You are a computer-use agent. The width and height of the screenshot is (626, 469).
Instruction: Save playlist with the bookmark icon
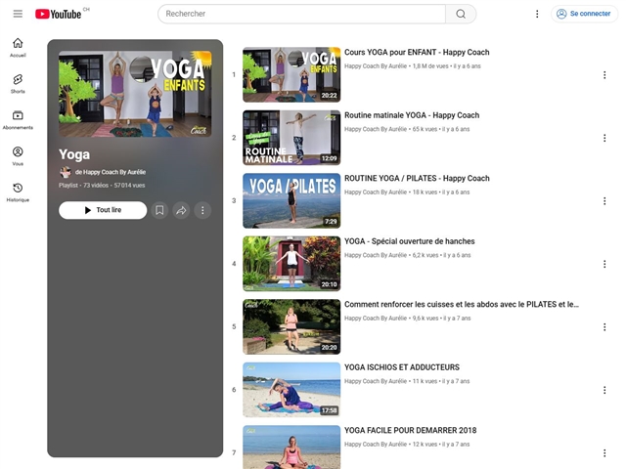pyautogui.click(x=159, y=210)
